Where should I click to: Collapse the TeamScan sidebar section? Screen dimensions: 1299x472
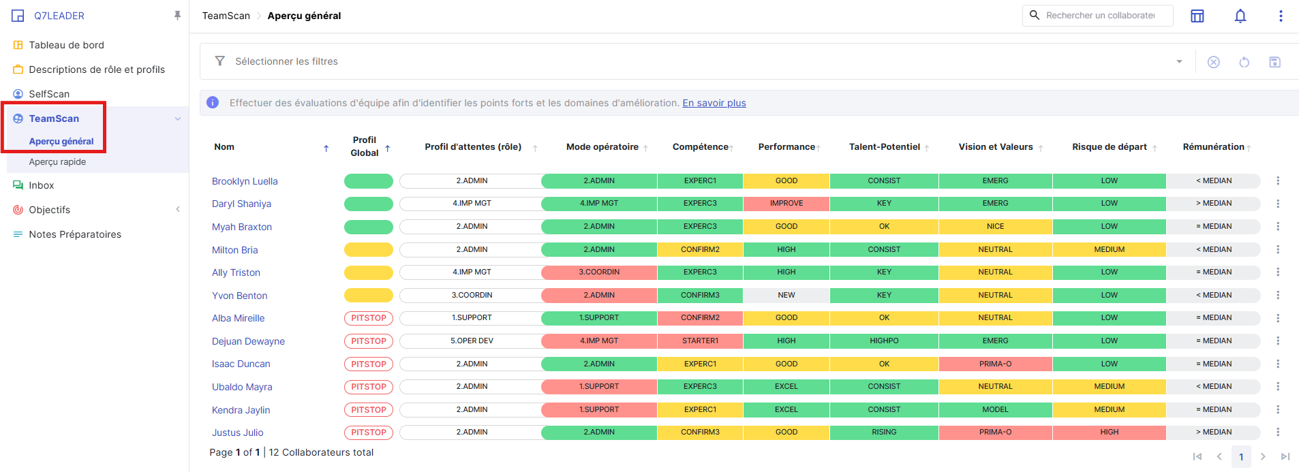(177, 119)
